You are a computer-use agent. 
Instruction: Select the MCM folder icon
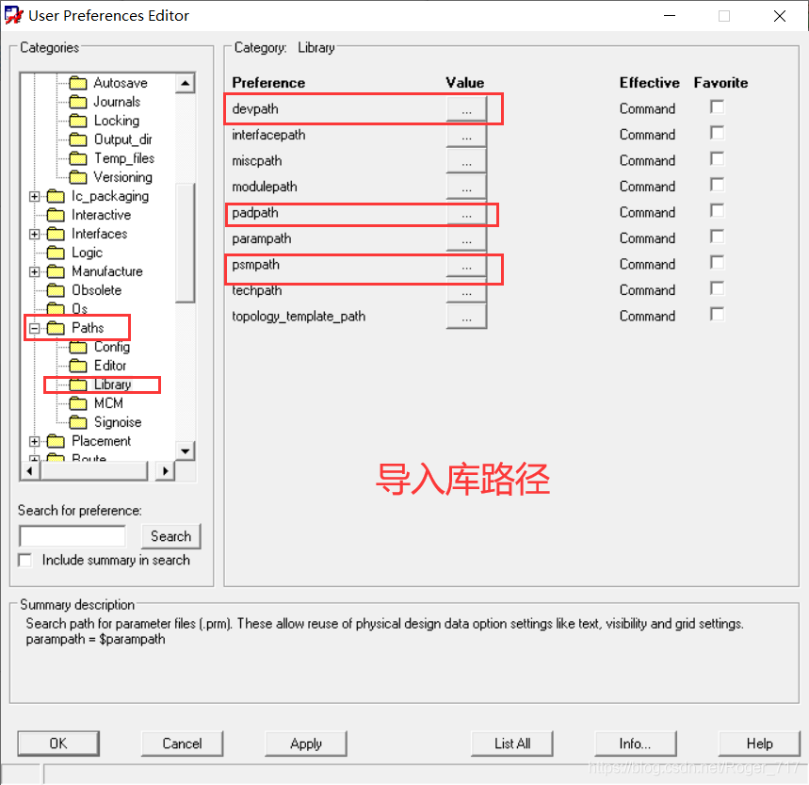coord(78,403)
